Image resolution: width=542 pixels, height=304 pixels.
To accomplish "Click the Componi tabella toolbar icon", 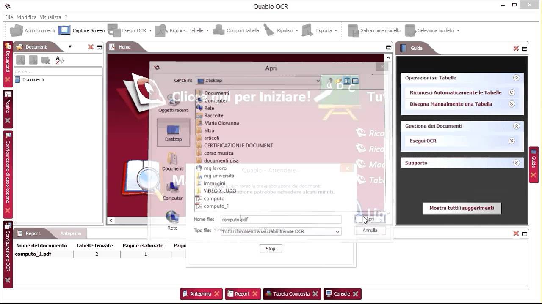I will tap(218, 30).
